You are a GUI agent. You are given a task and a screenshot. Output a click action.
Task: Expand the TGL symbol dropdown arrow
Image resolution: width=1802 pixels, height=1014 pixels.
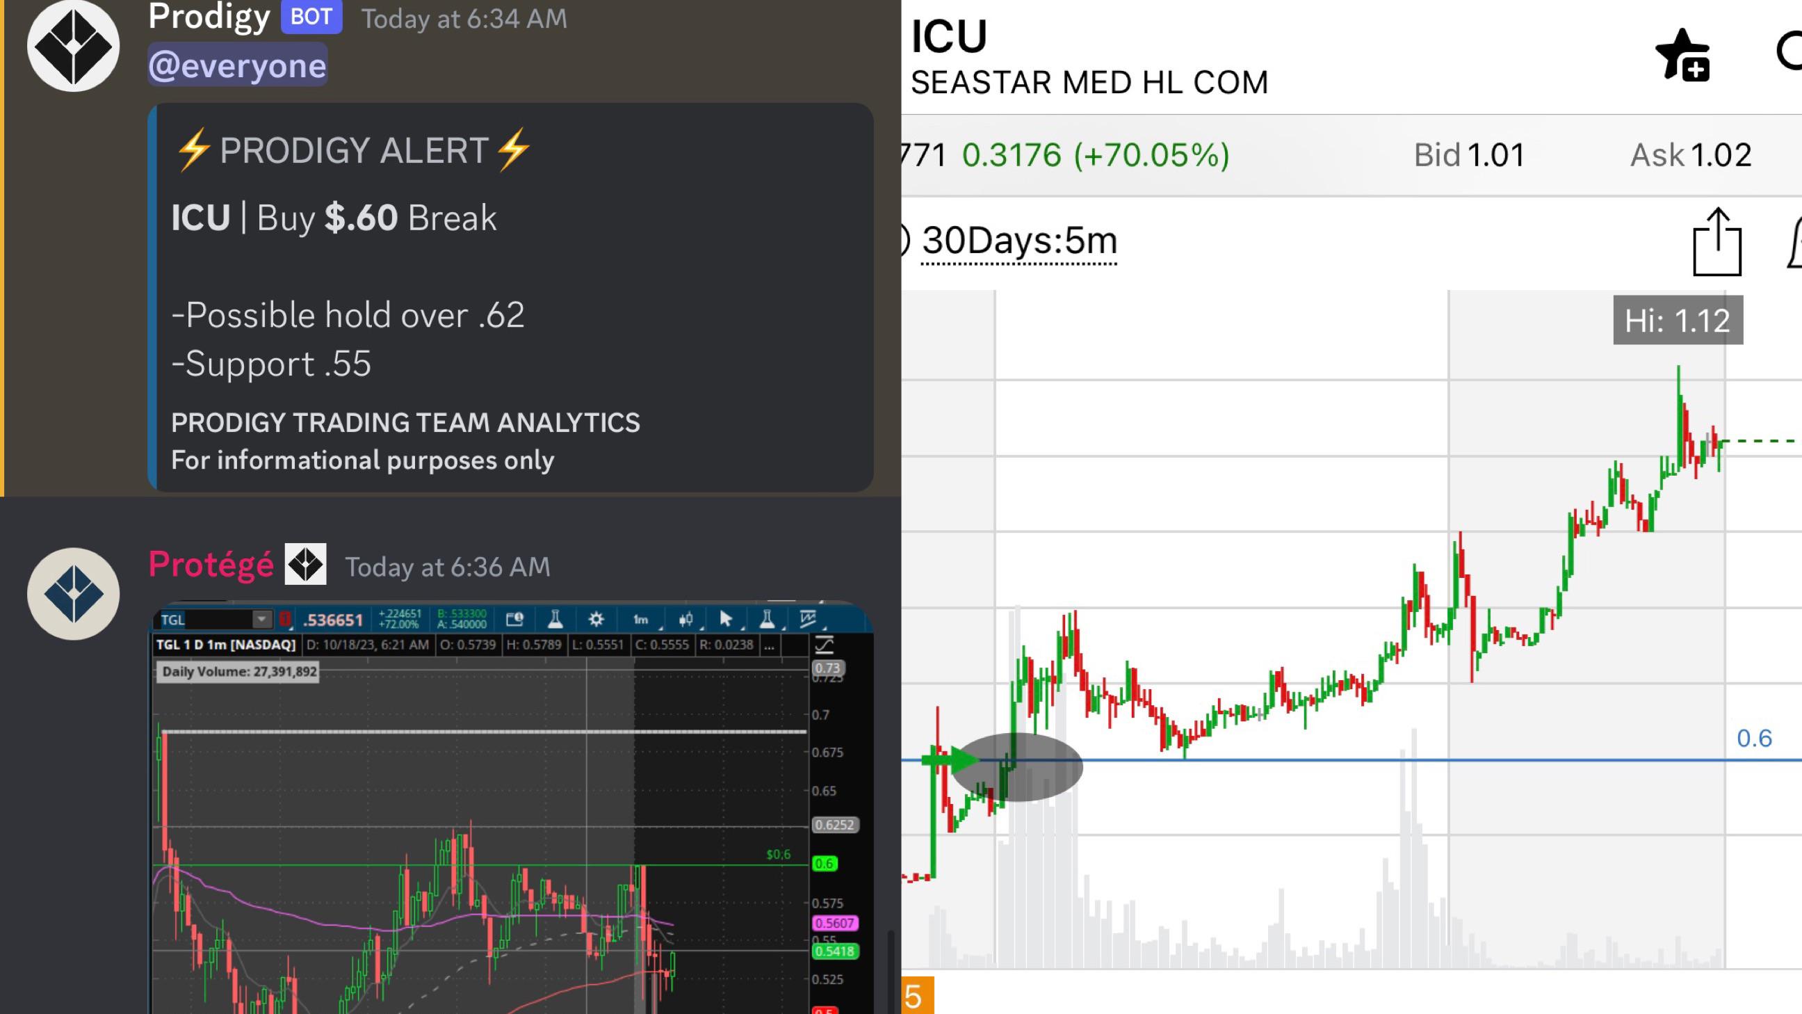point(261,619)
